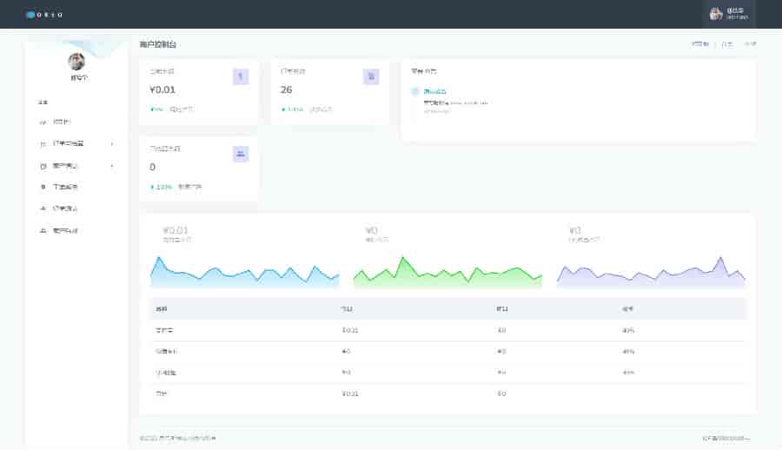
Task: Open the last sidebar menu item
Action: coord(65,231)
